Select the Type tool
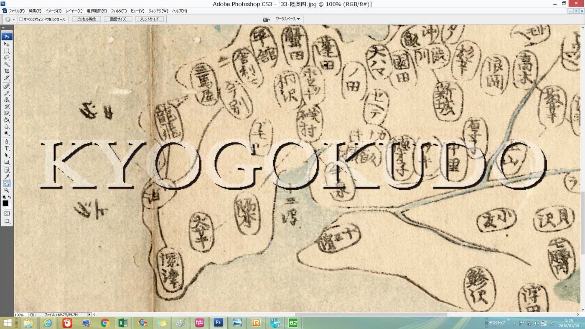This screenshot has width=585, height=329. pos(7,148)
